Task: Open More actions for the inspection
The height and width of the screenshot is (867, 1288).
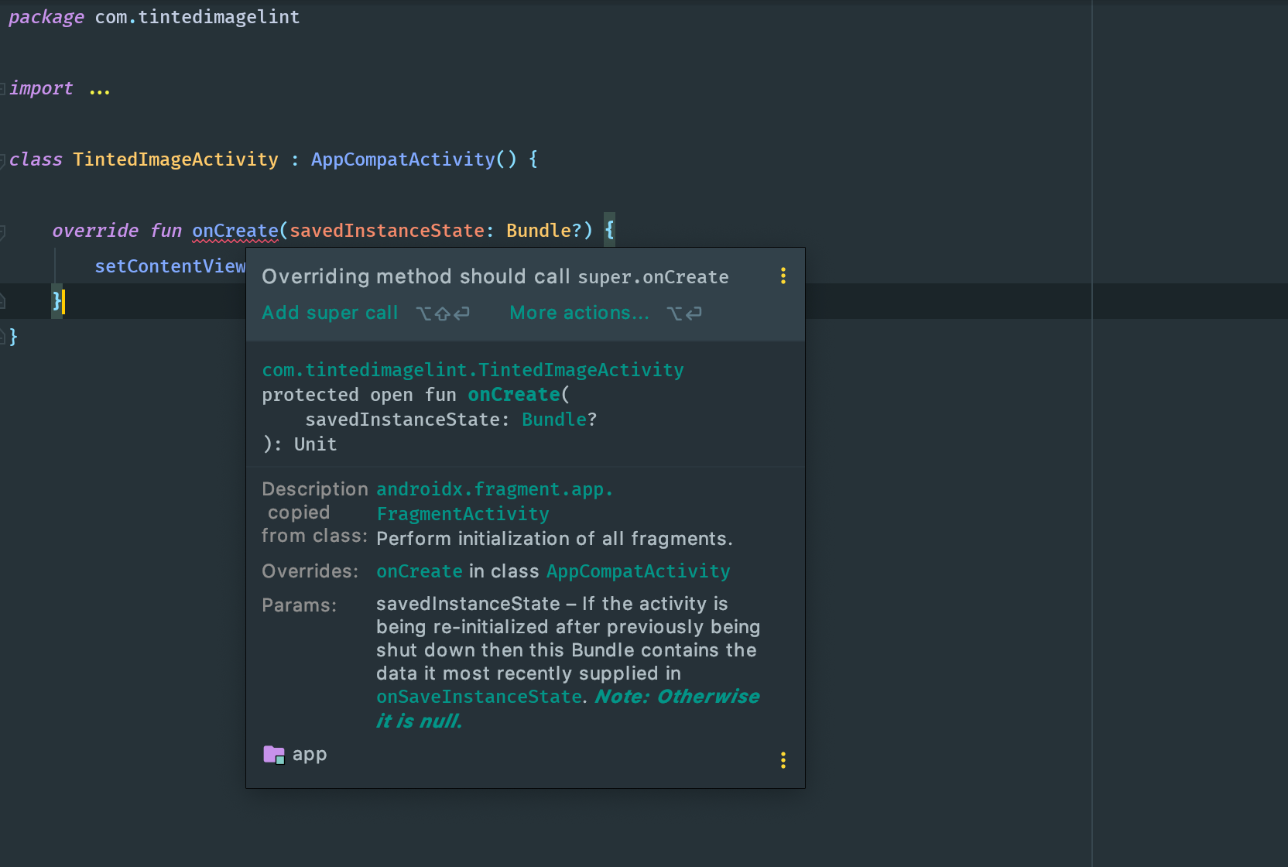Action: pyautogui.click(x=578, y=313)
